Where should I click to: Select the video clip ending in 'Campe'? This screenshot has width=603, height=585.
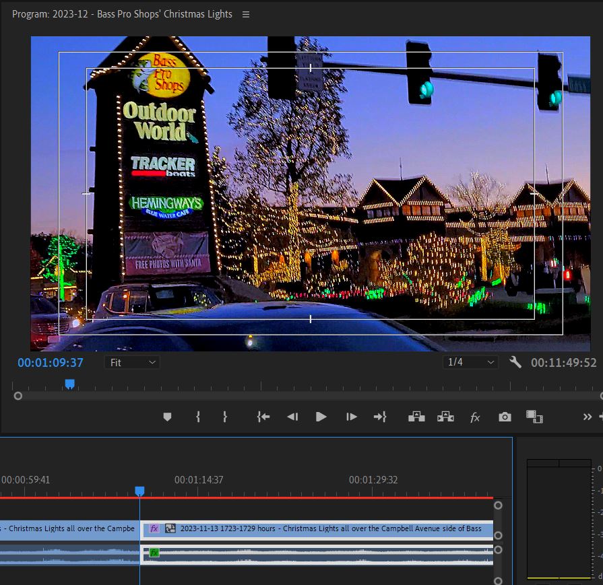coord(69,530)
